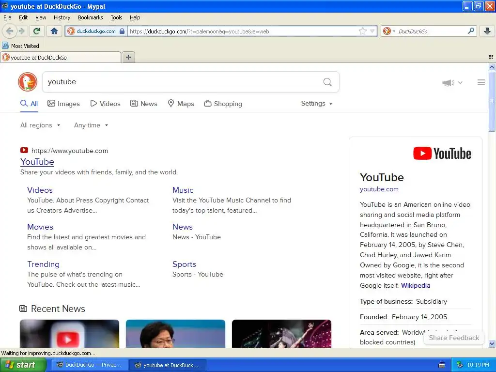Click the YouTube favicon beside the result URL
The image size is (496, 372).
(24, 150)
